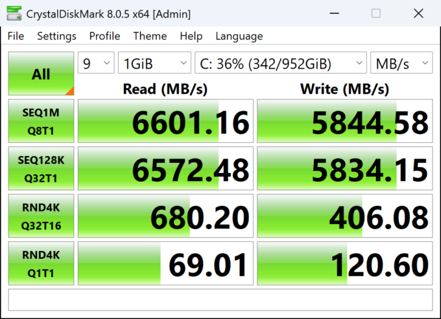Expand the 1GiB test size dropdown

[155, 63]
